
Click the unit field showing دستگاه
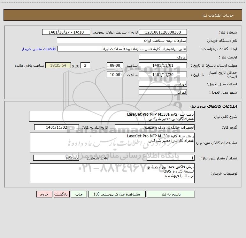tap(56, 158)
